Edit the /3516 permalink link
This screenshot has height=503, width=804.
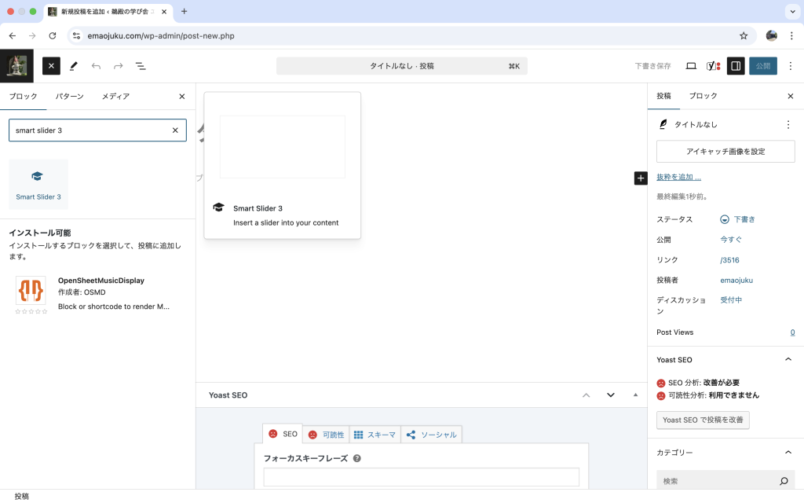point(729,260)
